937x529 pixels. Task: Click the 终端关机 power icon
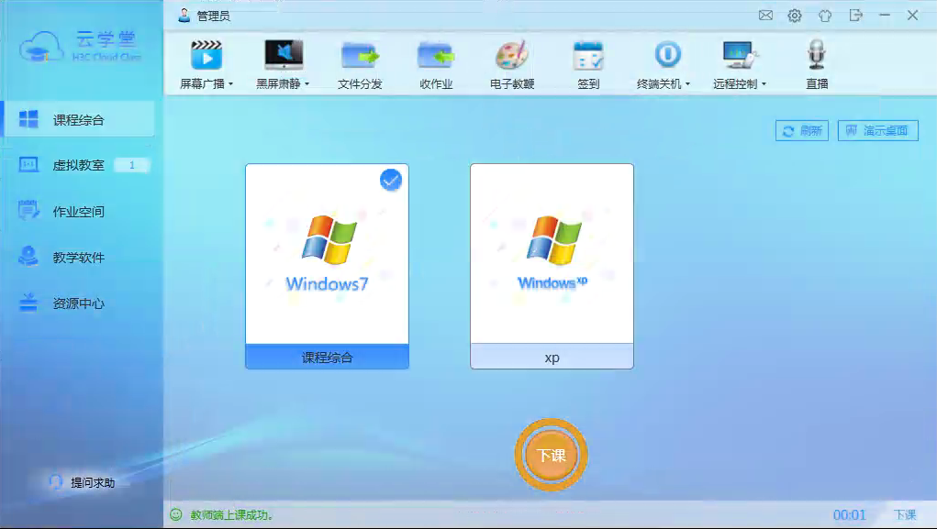point(667,55)
